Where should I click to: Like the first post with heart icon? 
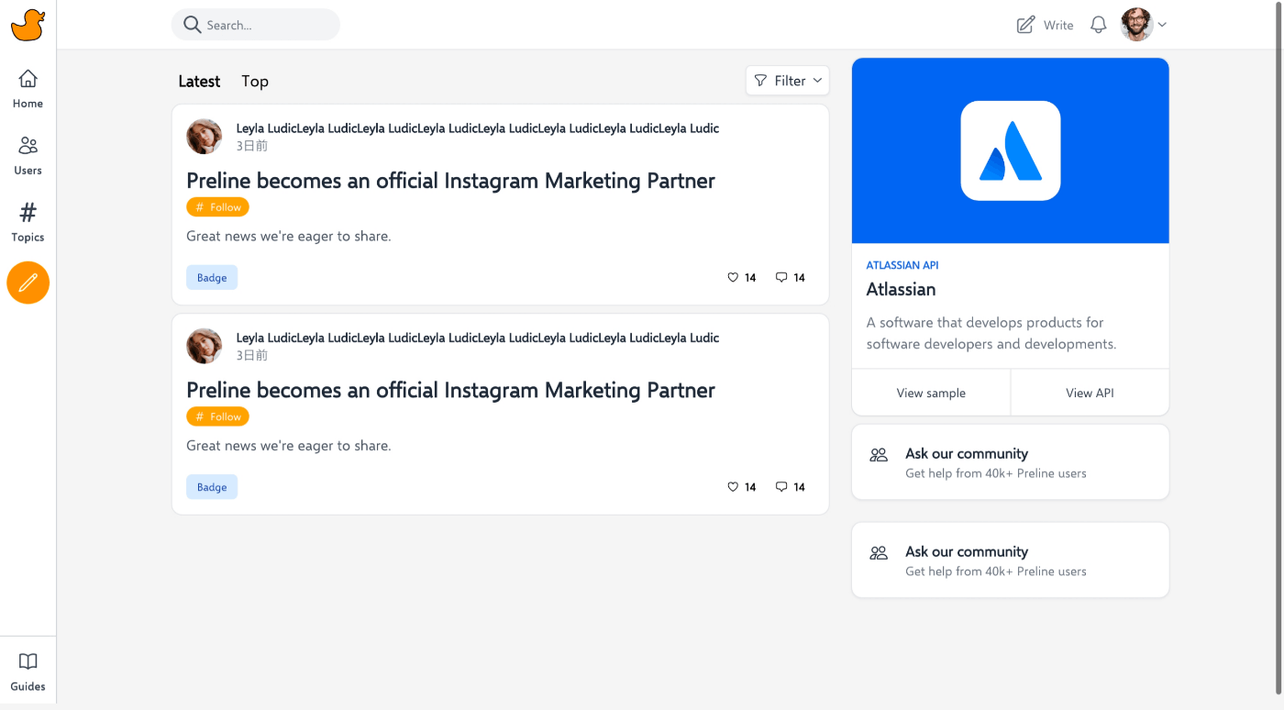pyautogui.click(x=733, y=277)
